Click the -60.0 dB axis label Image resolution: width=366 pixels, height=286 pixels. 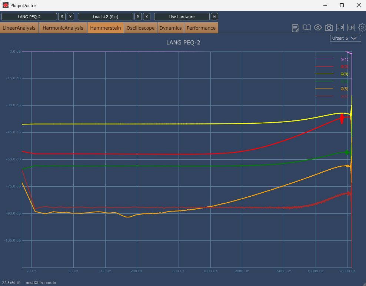pos(14,159)
